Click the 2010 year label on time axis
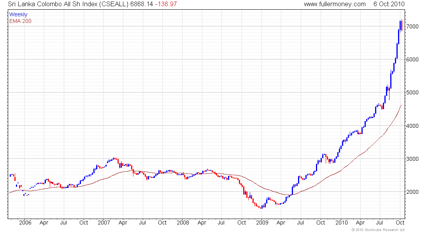This screenshot has width=428, height=233. [x=342, y=223]
